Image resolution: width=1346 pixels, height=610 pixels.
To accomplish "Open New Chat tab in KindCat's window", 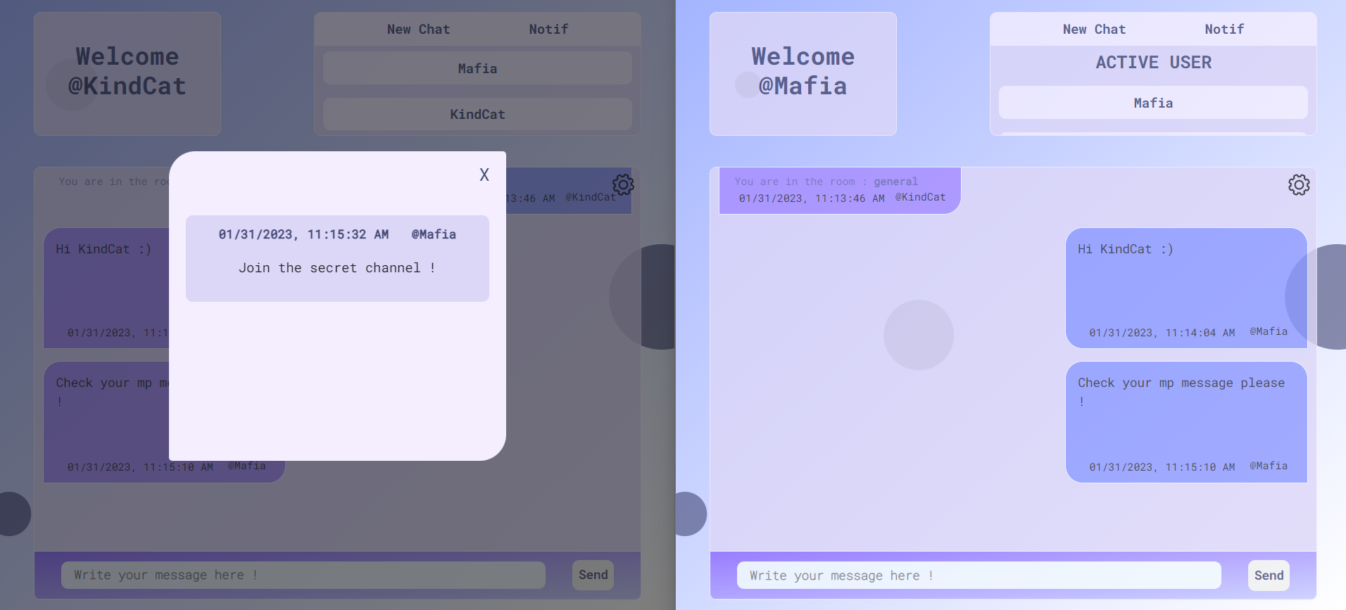I will click(418, 29).
